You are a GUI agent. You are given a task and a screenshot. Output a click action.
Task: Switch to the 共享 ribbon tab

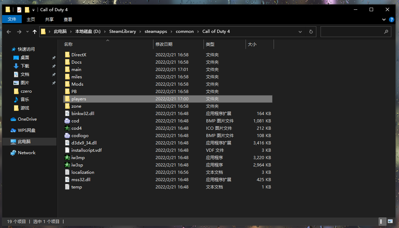pos(49,19)
